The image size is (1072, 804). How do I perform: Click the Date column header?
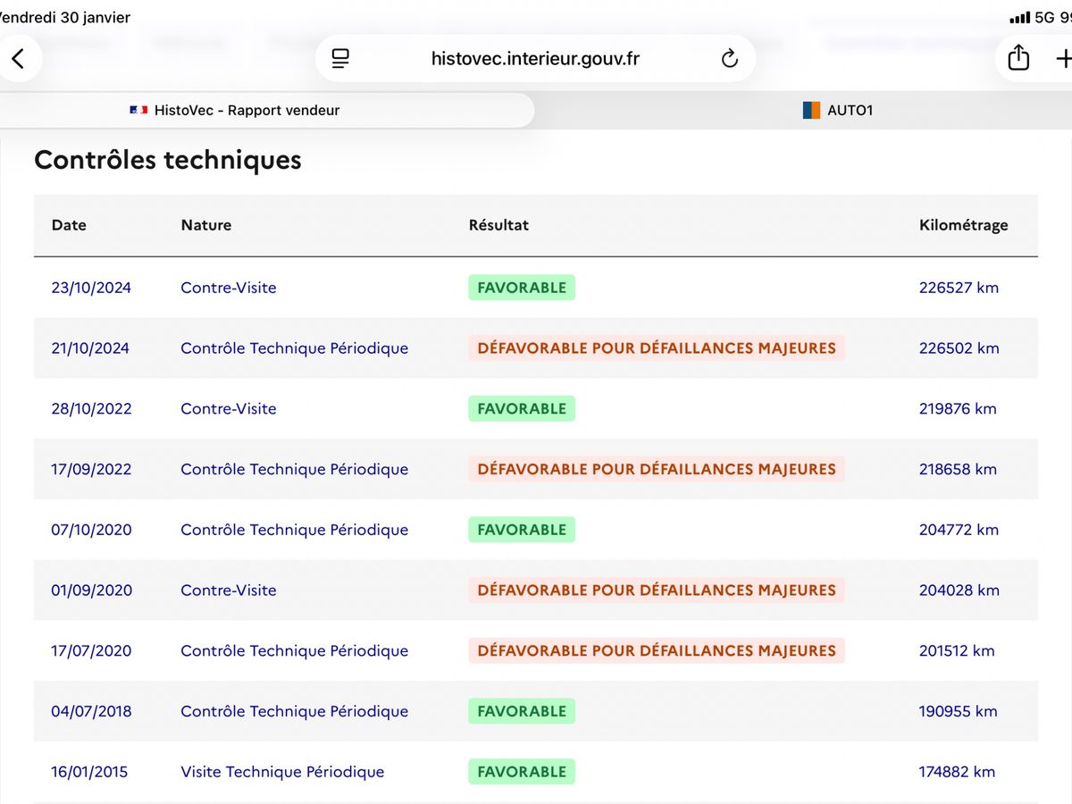pyautogui.click(x=69, y=225)
